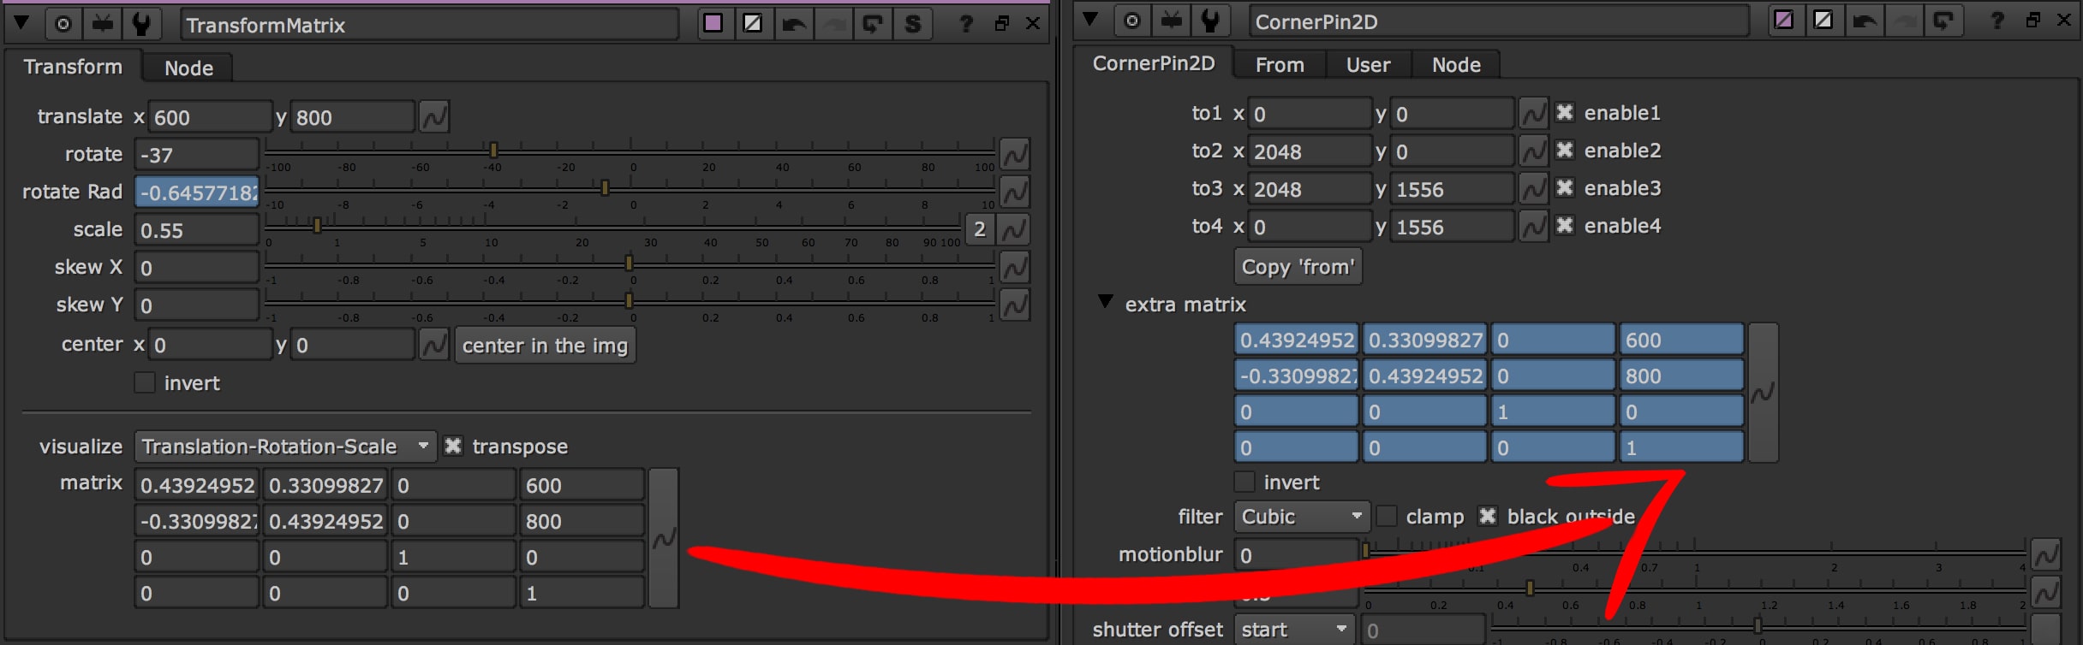Click the CornerPin2D wrench settings icon

(1210, 21)
